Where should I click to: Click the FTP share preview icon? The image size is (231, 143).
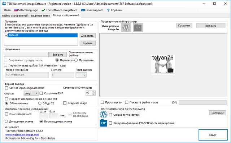click(x=138, y=28)
